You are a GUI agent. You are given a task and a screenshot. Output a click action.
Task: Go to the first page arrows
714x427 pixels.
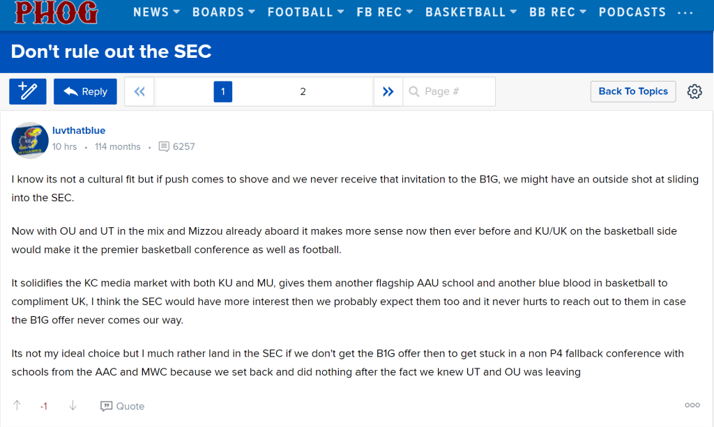[139, 91]
